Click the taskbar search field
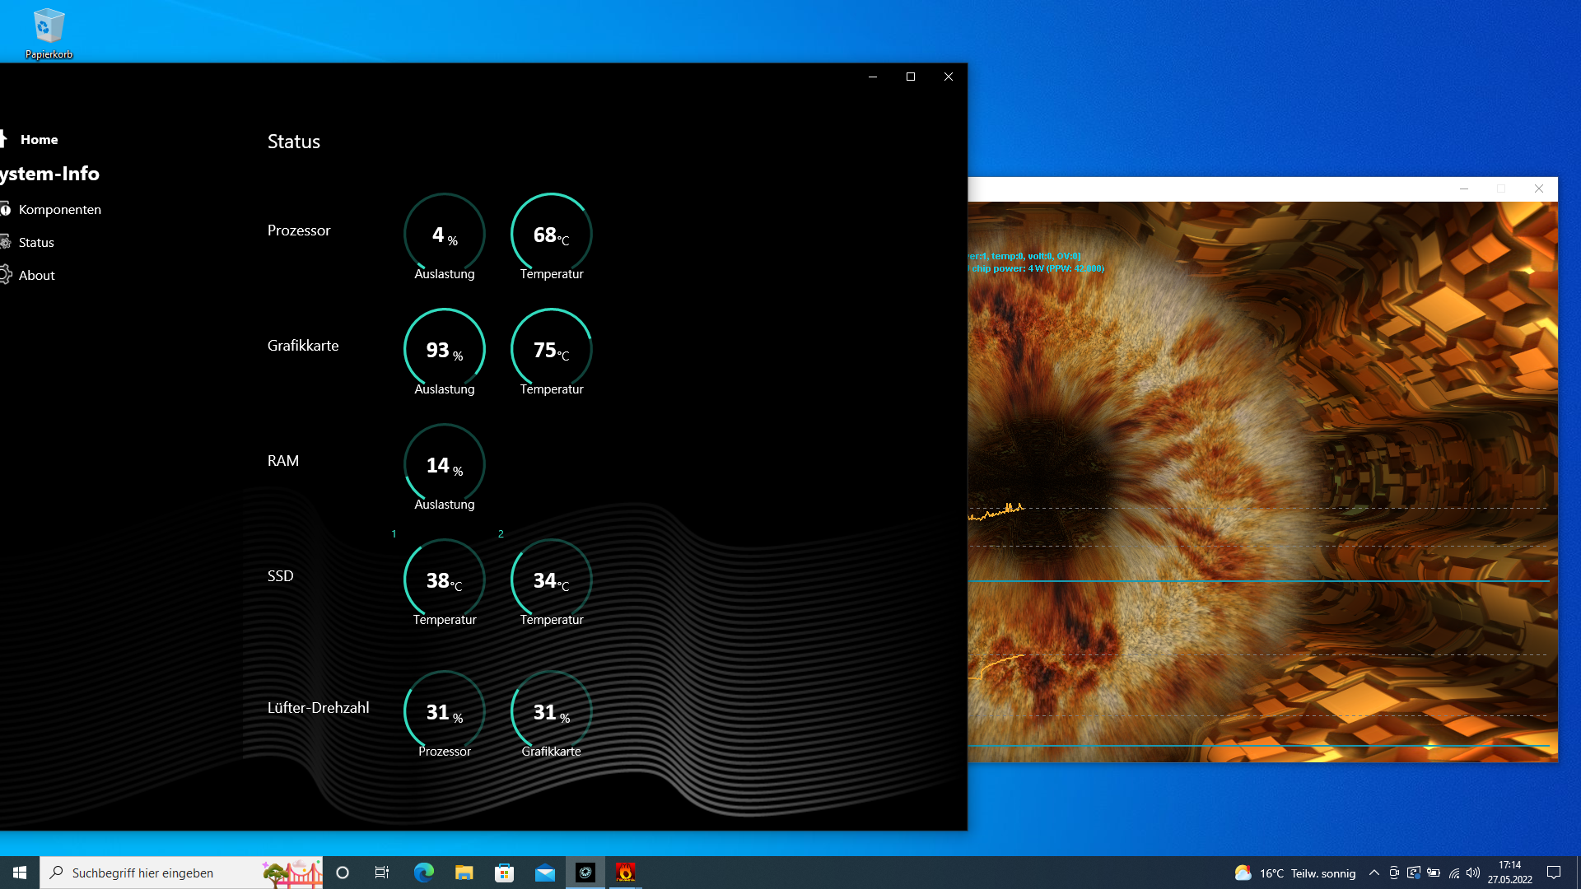The height and width of the screenshot is (889, 1581). (x=165, y=873)
